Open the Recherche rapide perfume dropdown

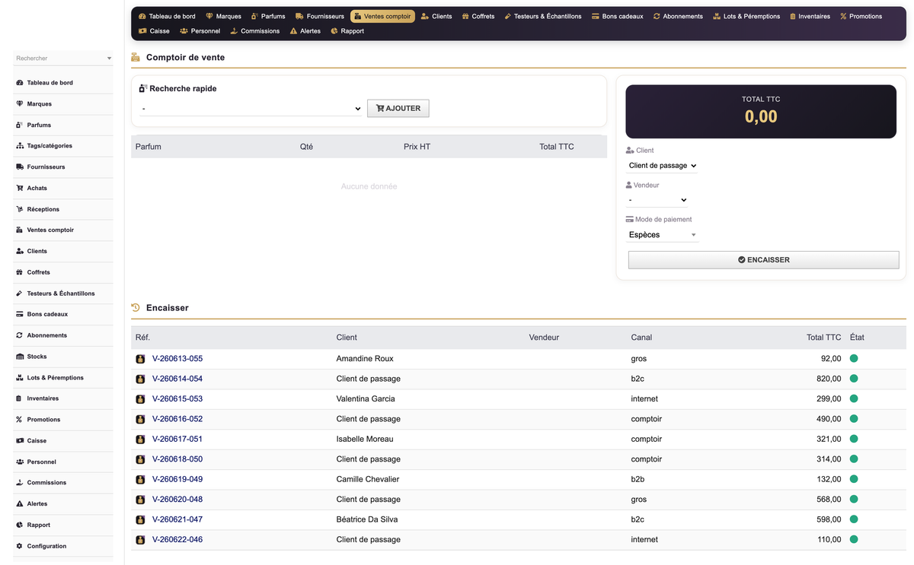pos(251,109)
